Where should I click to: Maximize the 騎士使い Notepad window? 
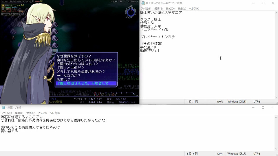[x=263, y=3]
